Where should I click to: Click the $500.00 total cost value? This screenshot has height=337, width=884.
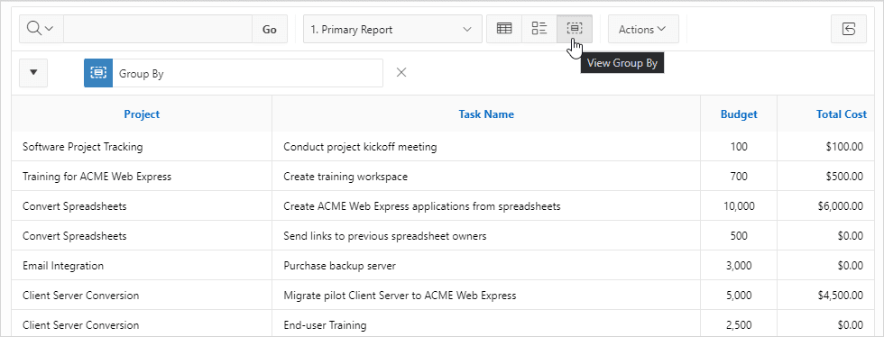pos(844,177)
